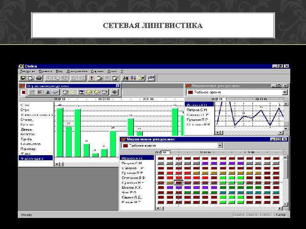Viewport: 306px width, 229px height.
Task: Click left arrow of front window horizontal scrollbar
Action: pos(158,208)
